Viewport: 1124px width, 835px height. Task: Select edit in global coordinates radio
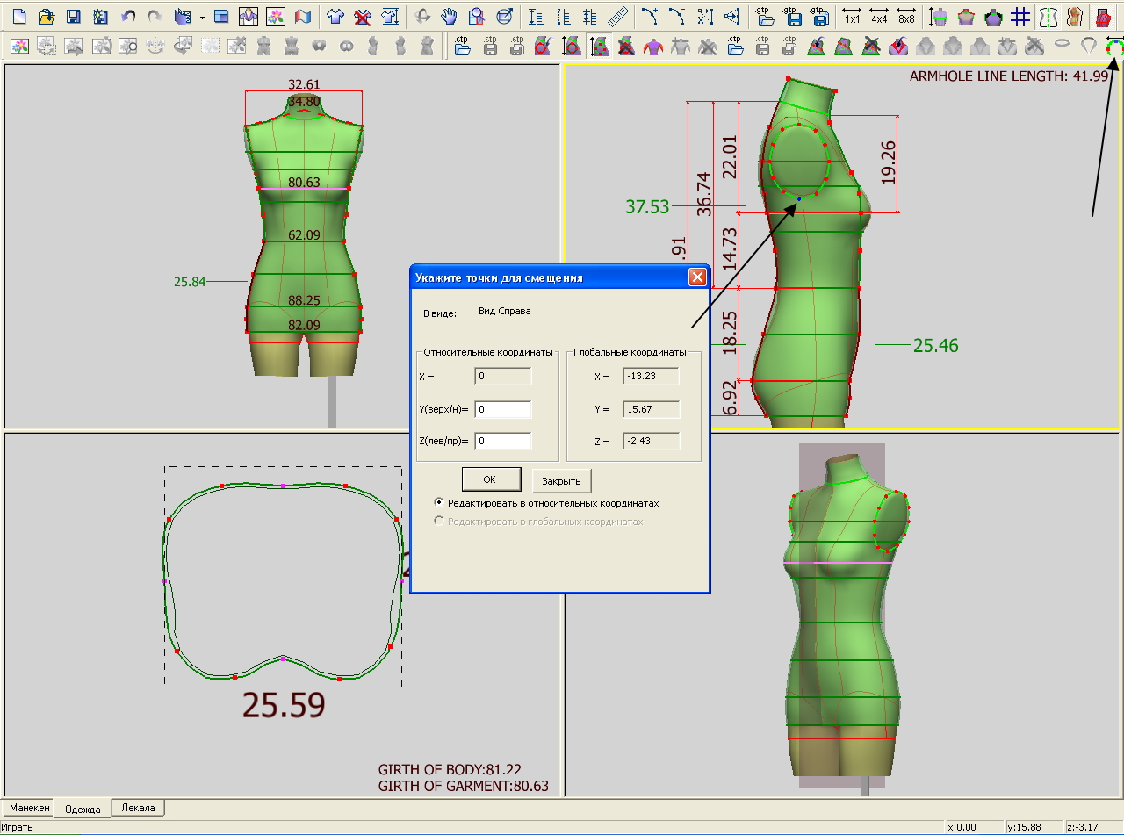[x=439, y=522]
